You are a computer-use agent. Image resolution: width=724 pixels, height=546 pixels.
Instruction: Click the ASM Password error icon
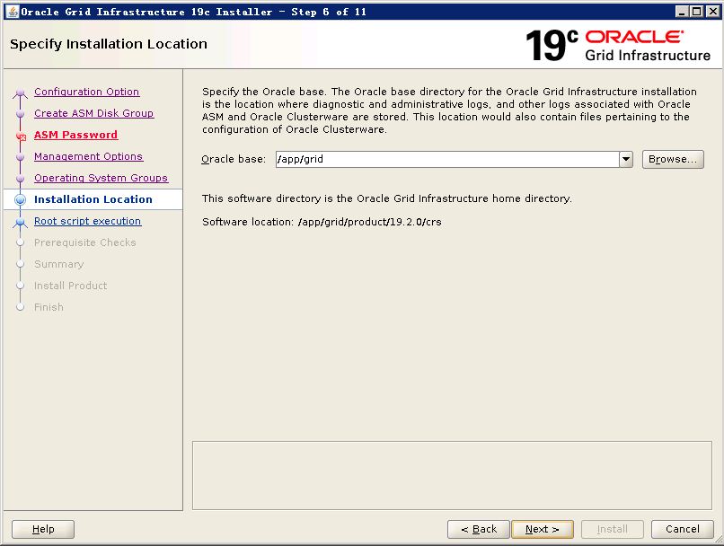coord(21,136)
